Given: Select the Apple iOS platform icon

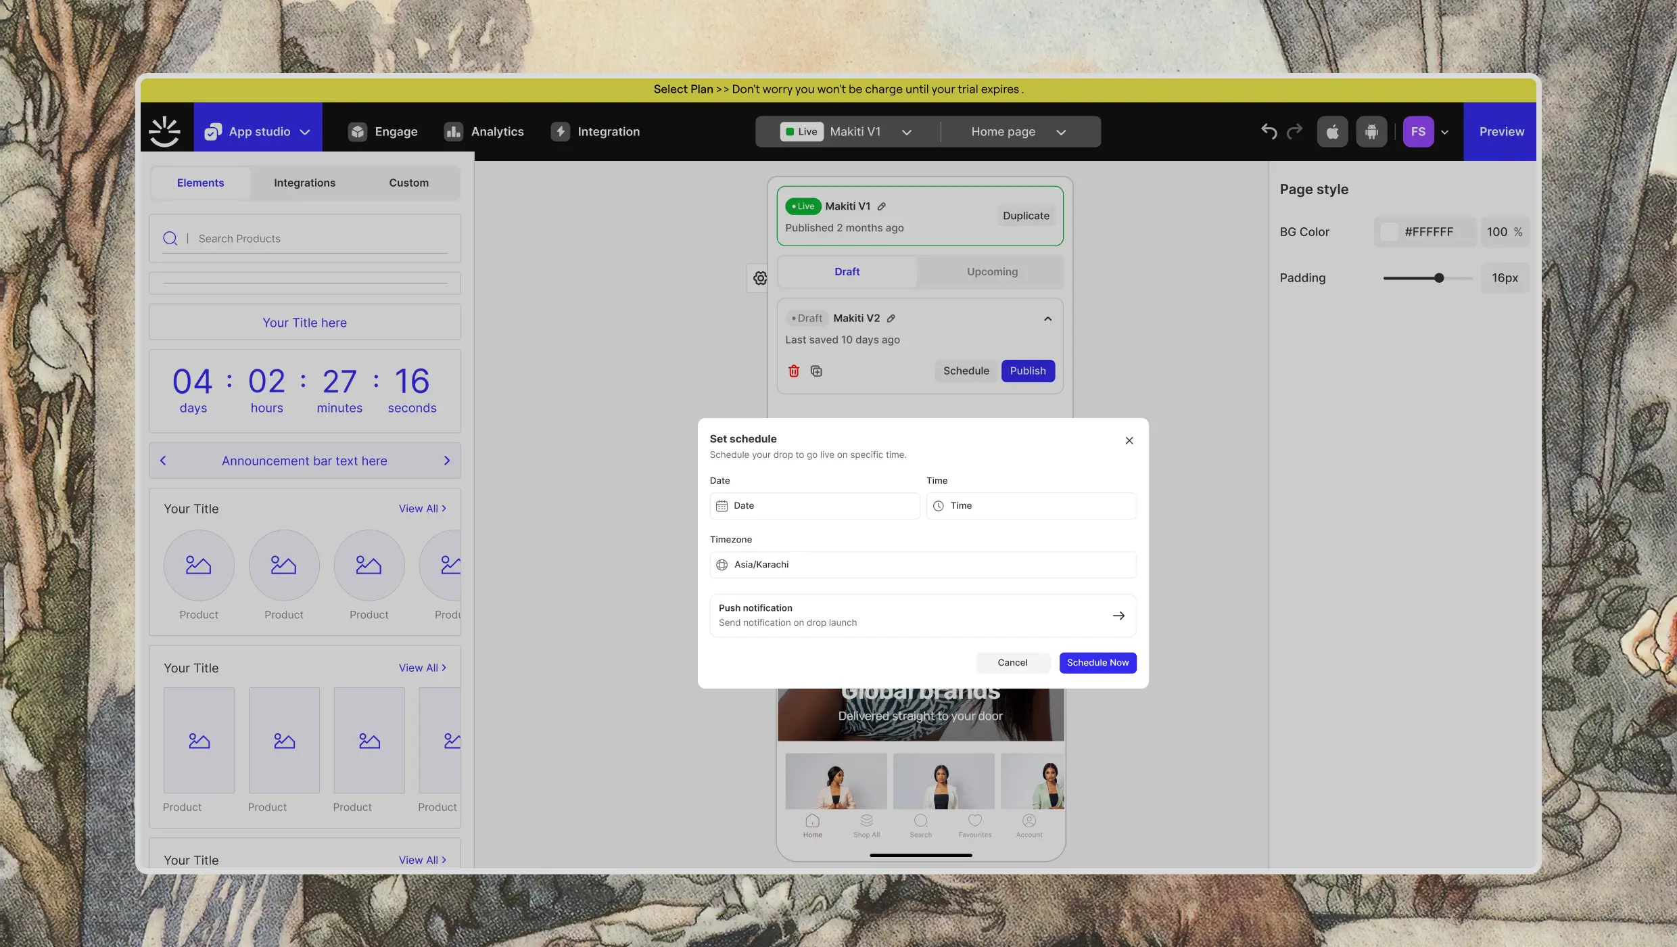Looking at the screenshot, I should point(1332,131).
